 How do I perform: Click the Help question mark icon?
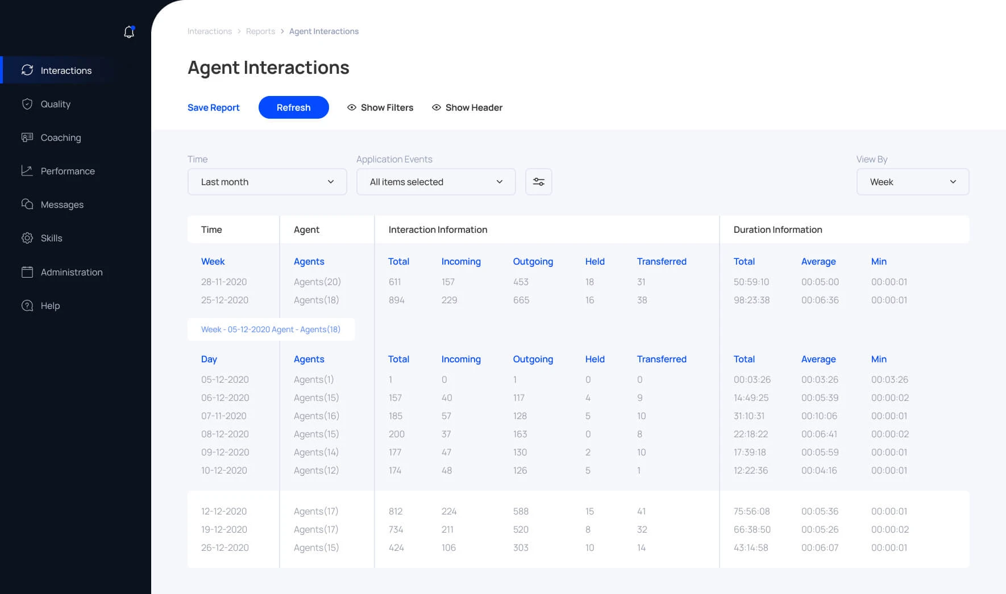point(27,306)
